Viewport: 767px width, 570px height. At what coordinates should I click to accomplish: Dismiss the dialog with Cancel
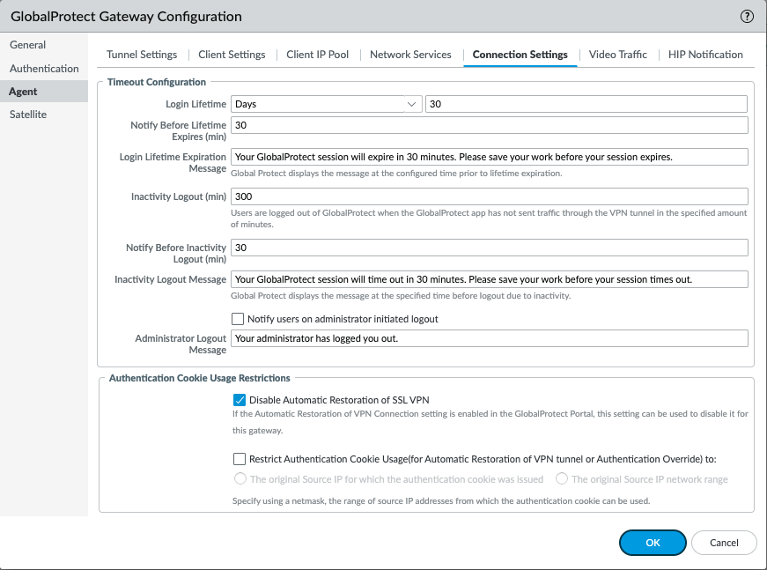[724, 543]
